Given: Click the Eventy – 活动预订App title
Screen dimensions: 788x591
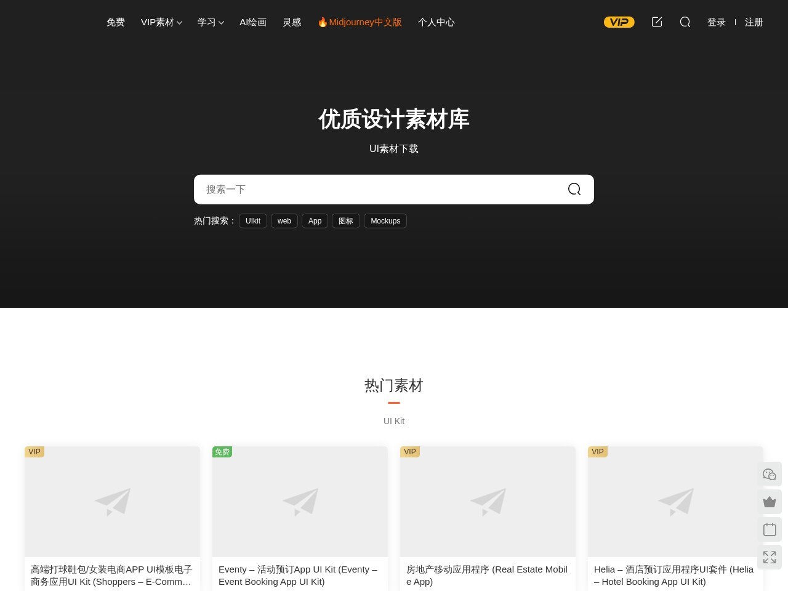Looking at the screenshot, I should (x=300, y=576).
